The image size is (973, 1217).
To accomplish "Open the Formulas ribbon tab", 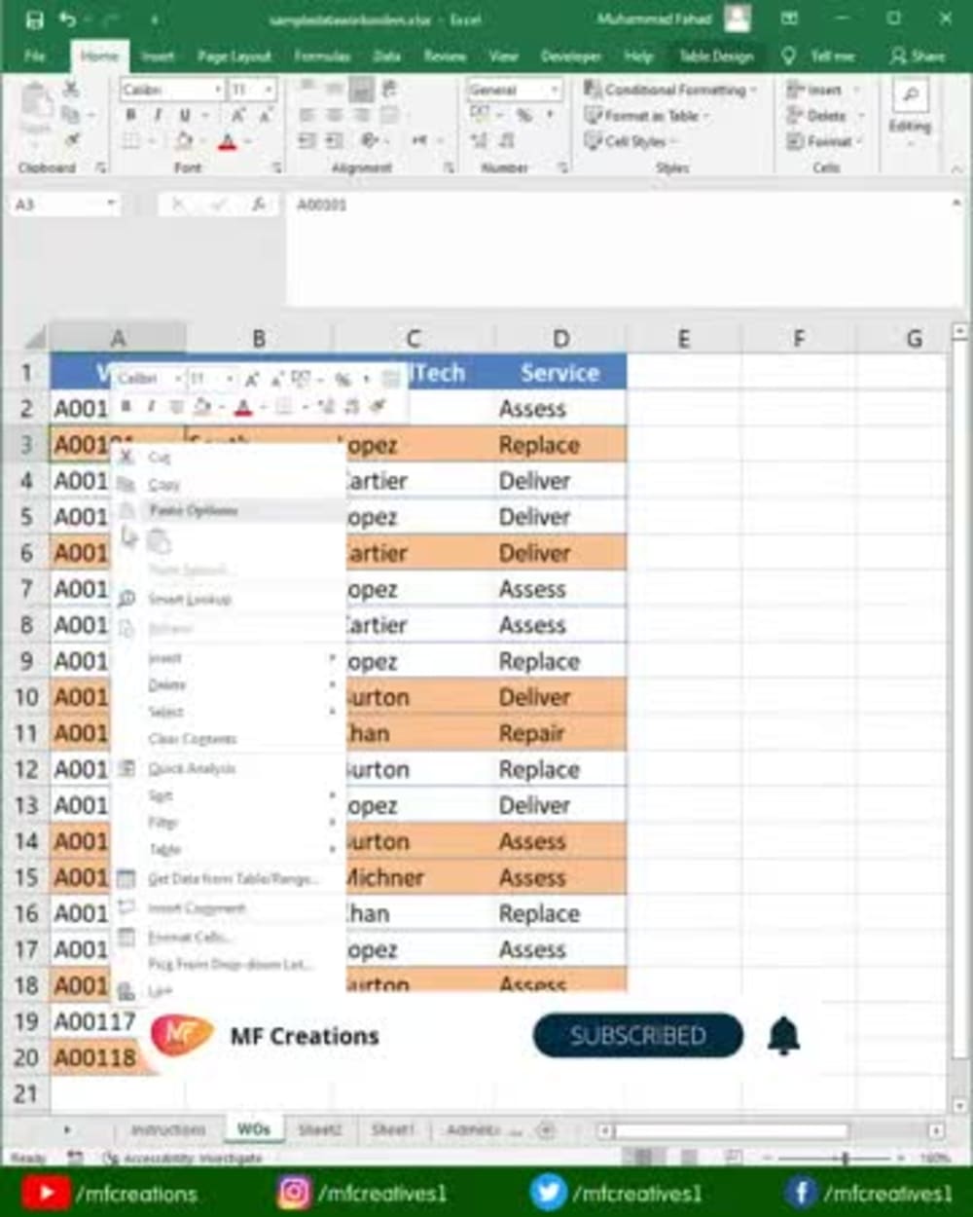I will [322, 56].
